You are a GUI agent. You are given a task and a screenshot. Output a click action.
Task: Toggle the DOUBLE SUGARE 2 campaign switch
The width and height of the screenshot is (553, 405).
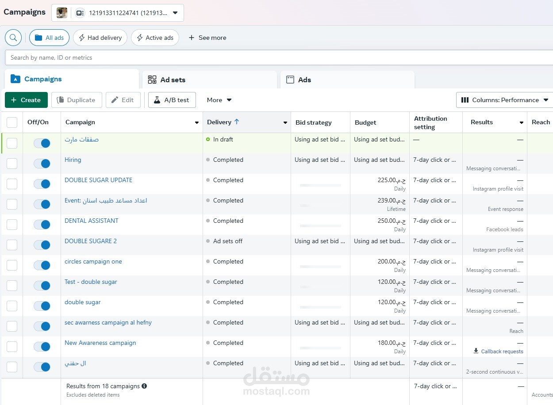42,245
